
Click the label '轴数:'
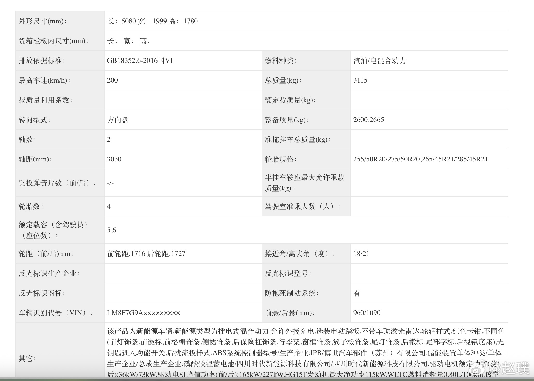[27, 139]
